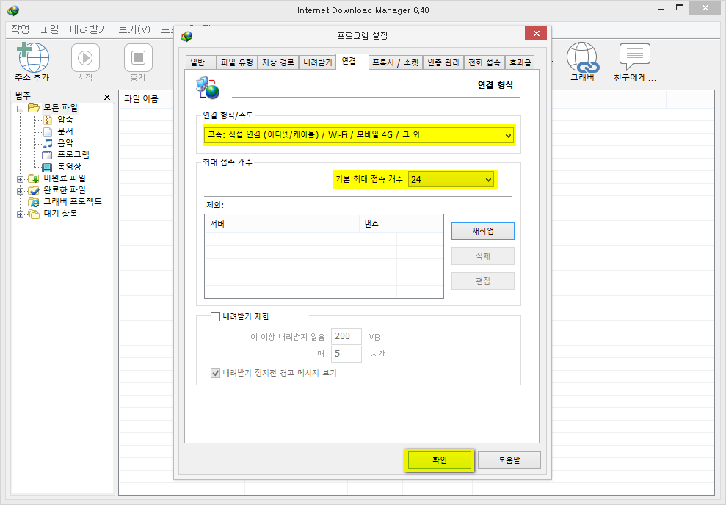Click the network globe icon in connection tab
The image size is (726, 505).
[x=208, y=88]
